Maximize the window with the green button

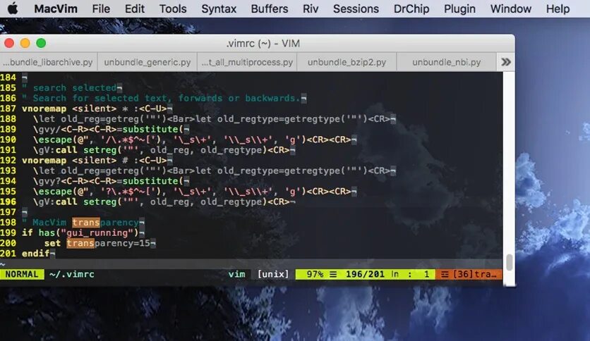[x=41, y=43]
